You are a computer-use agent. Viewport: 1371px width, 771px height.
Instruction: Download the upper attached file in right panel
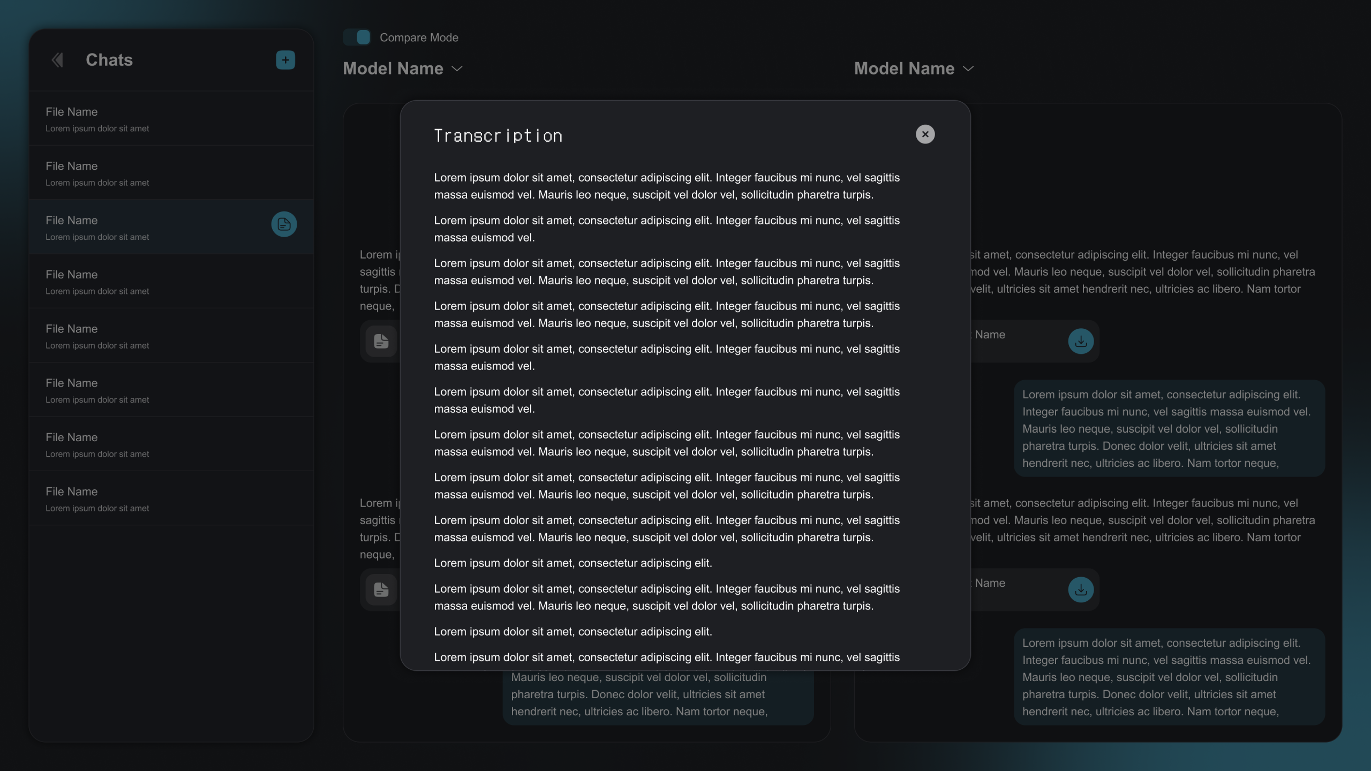point(1081,341)
